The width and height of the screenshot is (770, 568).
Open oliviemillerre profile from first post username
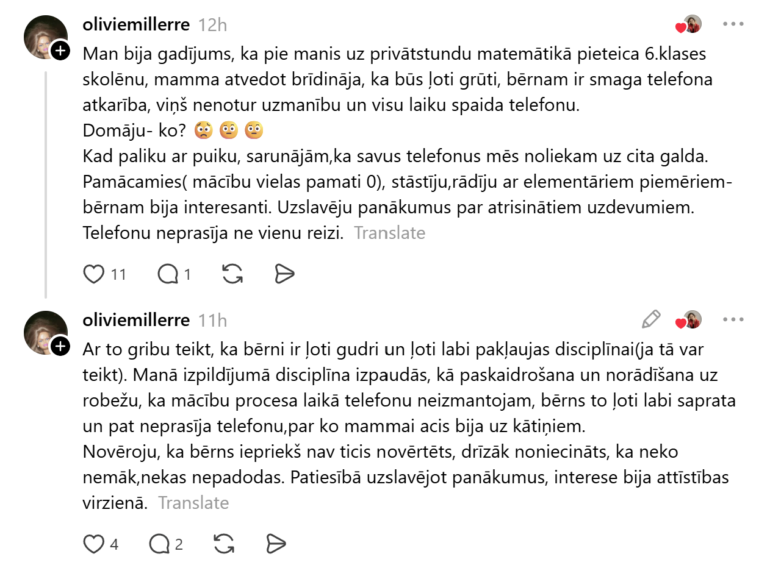136,24
